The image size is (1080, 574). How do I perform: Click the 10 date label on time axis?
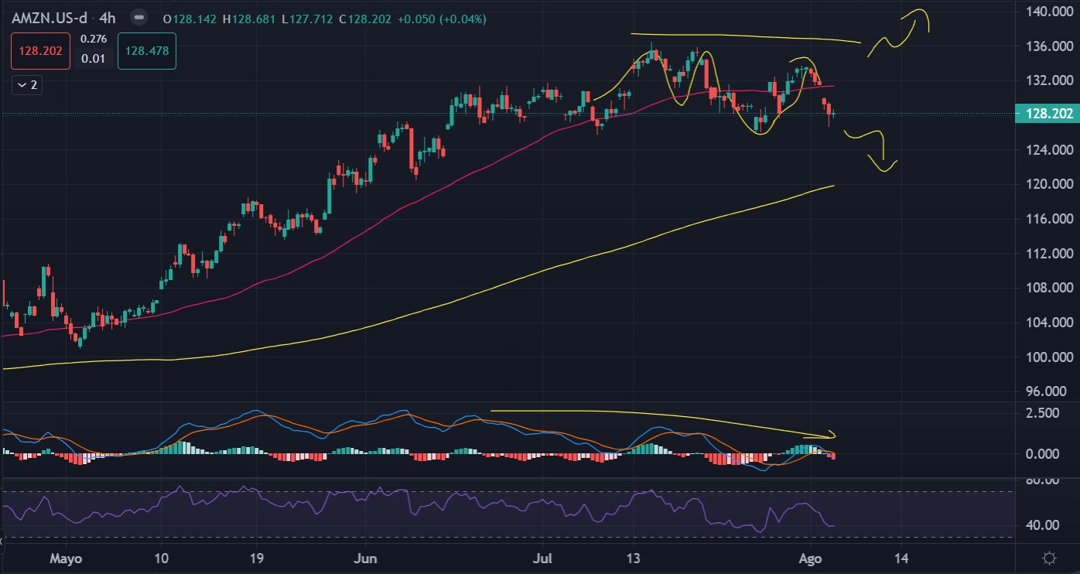point(161,558)
